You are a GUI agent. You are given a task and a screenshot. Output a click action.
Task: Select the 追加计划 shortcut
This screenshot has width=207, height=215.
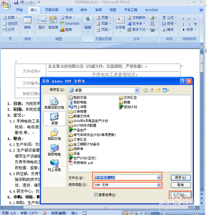(x=128, y=107)
